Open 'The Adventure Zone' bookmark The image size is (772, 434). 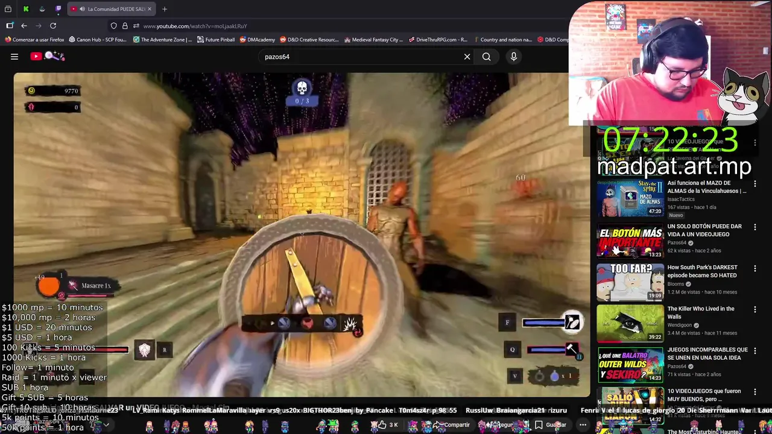[x=162, y=40]
